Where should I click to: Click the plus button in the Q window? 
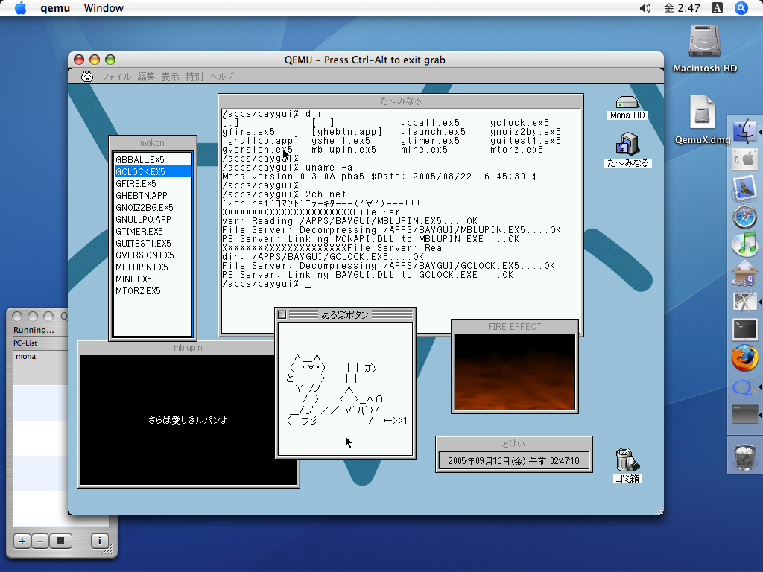click(22, 541)
